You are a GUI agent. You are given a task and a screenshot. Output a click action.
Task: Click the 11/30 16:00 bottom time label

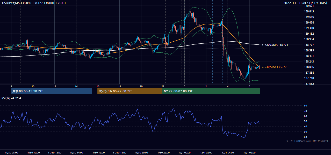[98, 153]
